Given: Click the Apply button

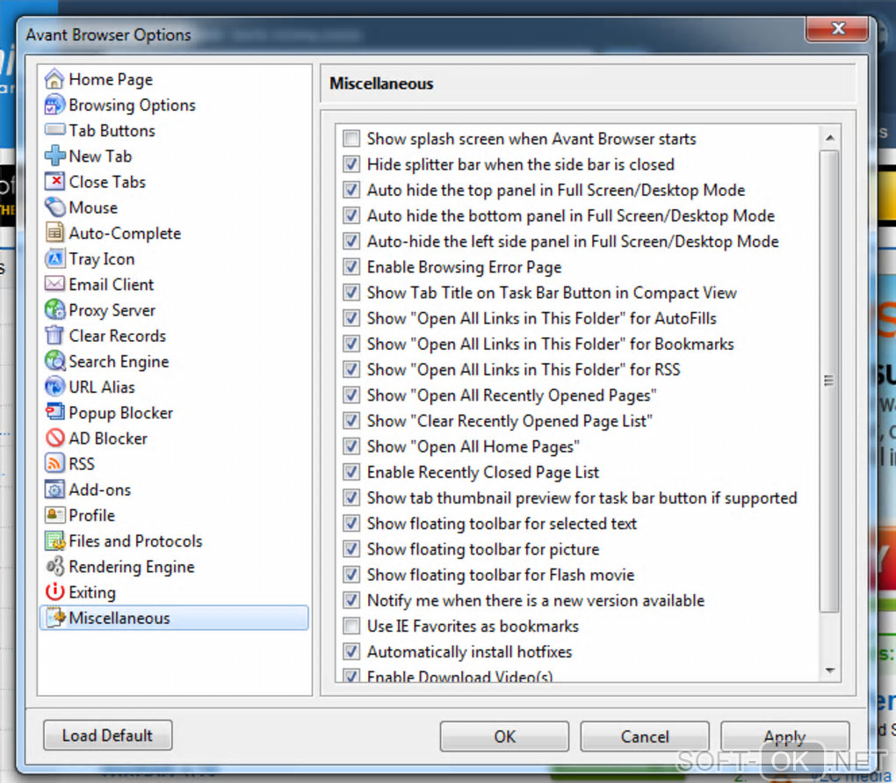Looking at the screenshot, I should click(x=784, y=736).
